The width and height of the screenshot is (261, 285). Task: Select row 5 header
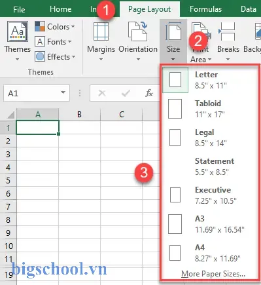click(8, 180)
